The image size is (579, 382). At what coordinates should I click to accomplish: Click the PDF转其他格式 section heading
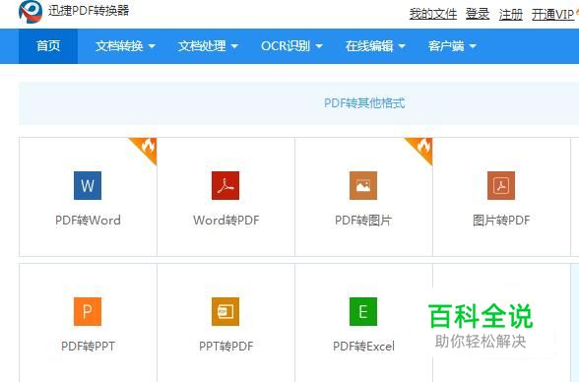point(364,103)
